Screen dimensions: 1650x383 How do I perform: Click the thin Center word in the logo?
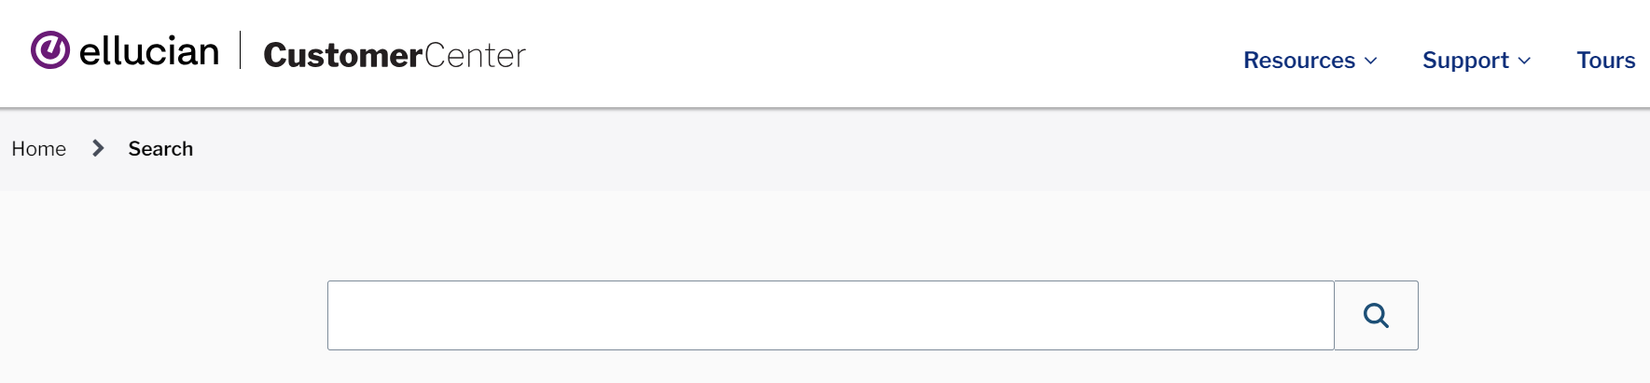475,55
